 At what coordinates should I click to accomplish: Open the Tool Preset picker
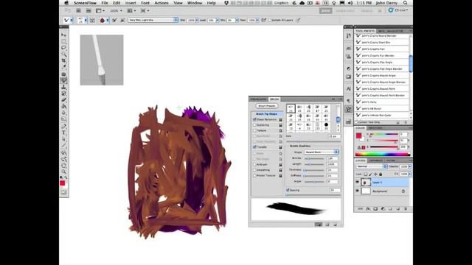coord(67,20)
